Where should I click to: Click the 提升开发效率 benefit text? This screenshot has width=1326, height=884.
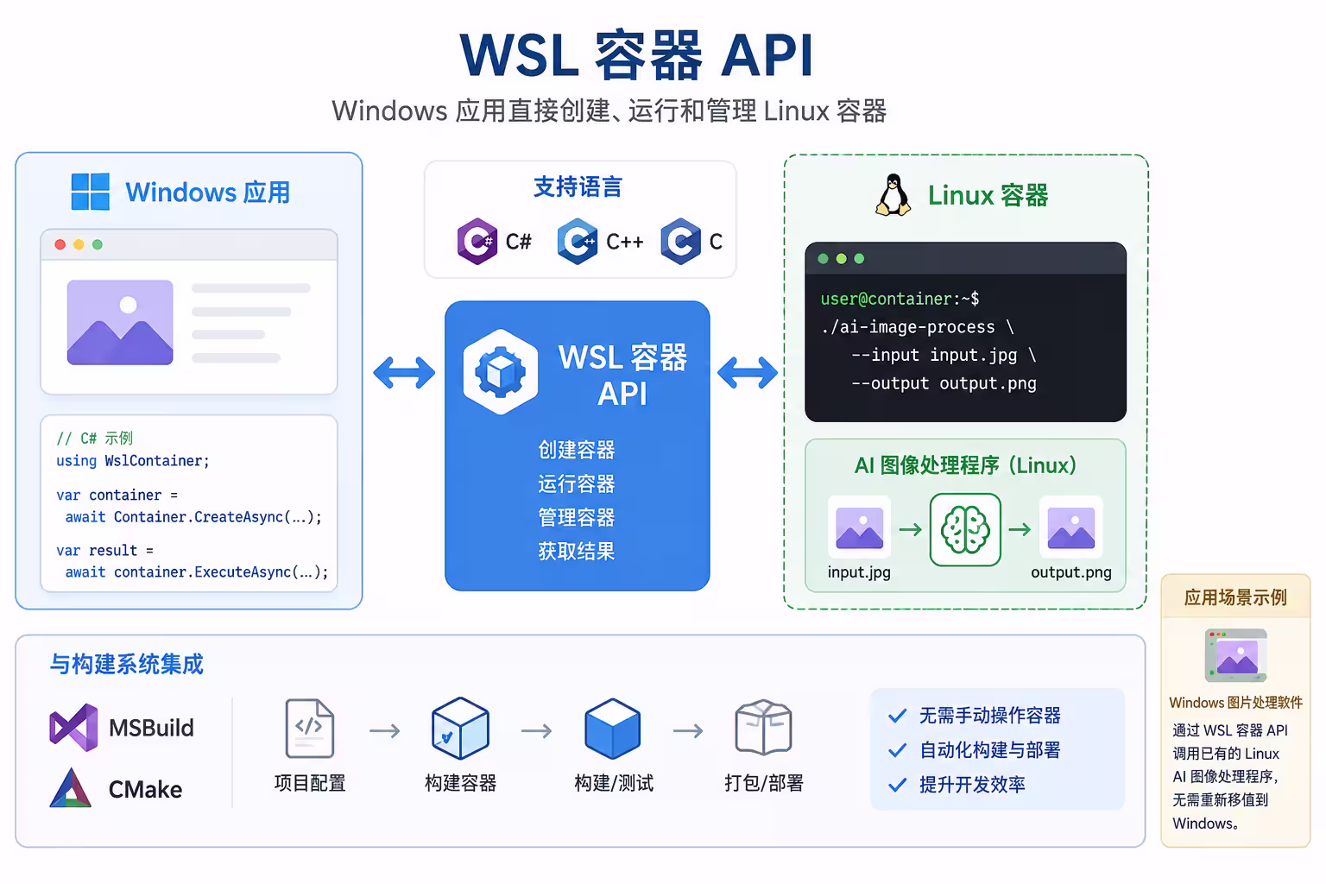click(x=972, y=785)
